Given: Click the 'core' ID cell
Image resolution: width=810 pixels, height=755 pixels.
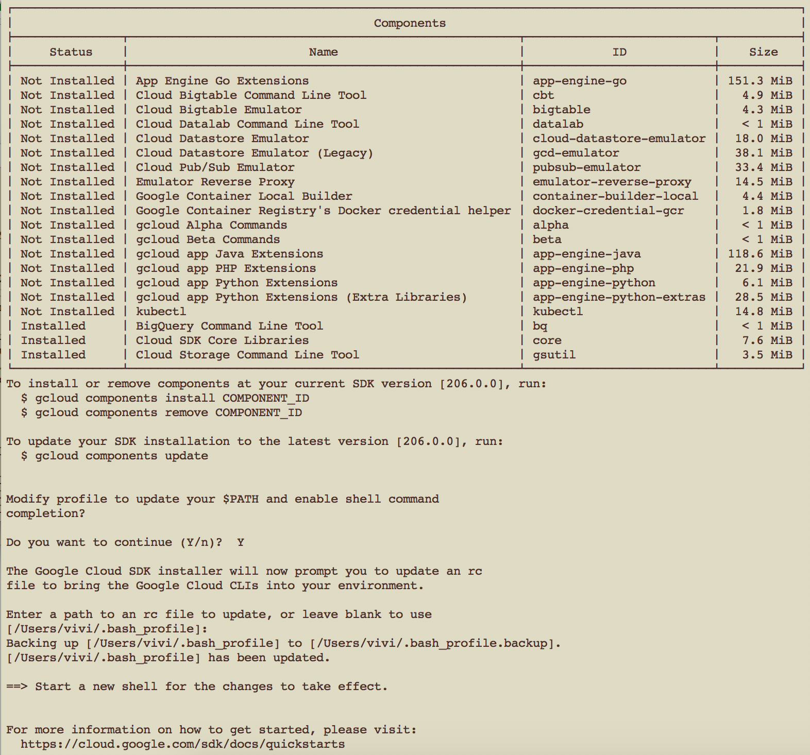Looking at the screenshot, I should coord(547,340).
